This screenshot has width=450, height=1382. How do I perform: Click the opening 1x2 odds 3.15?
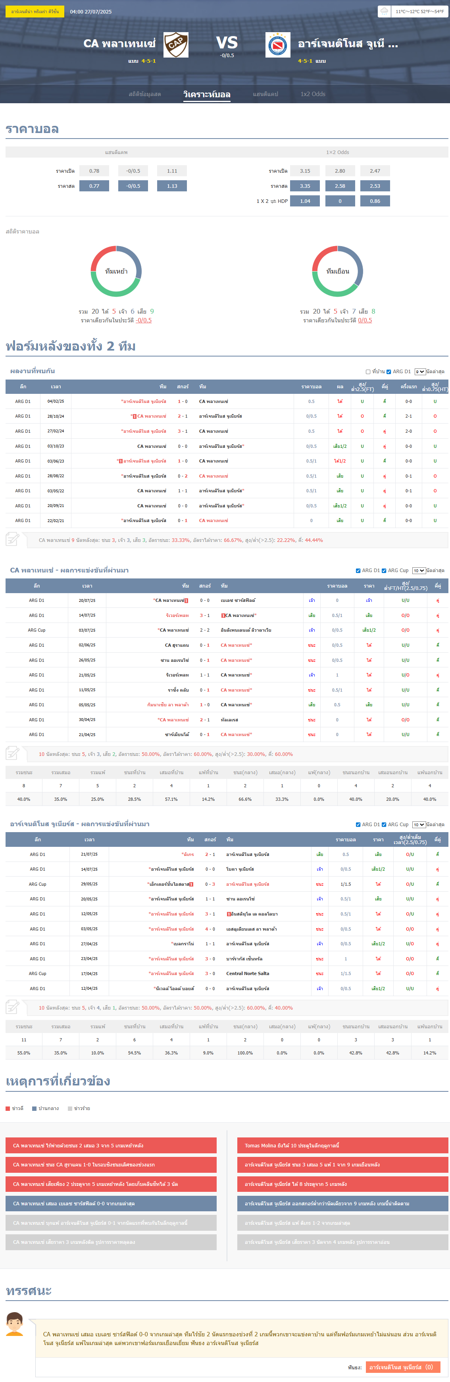pyautogui.click(x=305, y=171)
